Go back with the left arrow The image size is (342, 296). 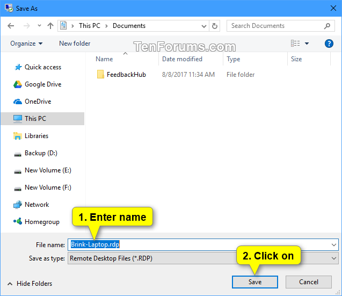coord(11,26)
